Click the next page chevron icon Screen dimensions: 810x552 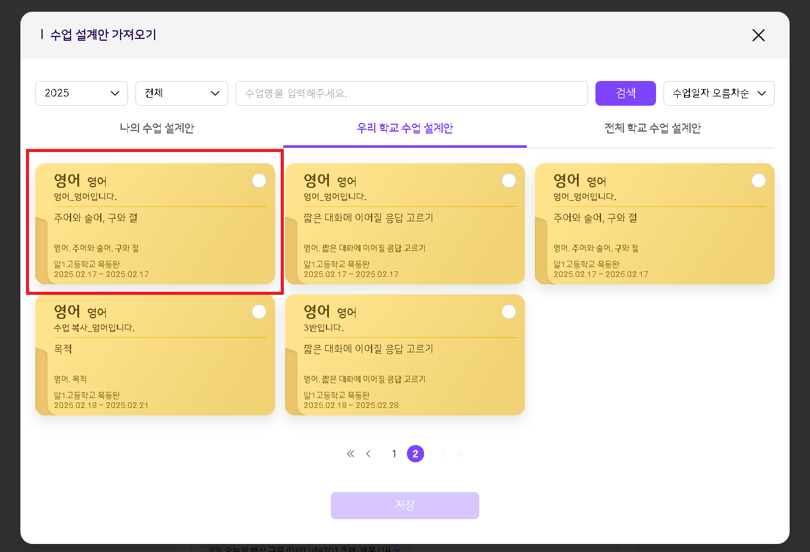coord(442,454)
